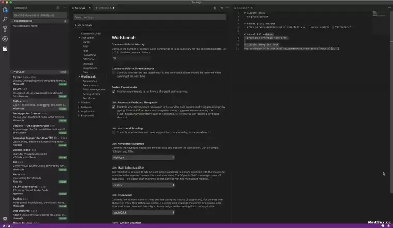Image resolution: width=393 pixels, height=228 pixels.
Task: Toggle List Automatic Keyboard Navigation checkbox
Action: pyautogui.click(x=113, y=107)
